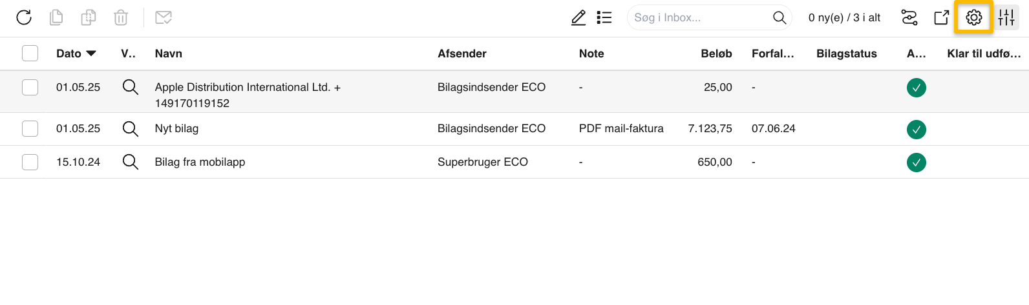Open the highlighted settings gear icon
1029x305 pixels.
(974, 17)
